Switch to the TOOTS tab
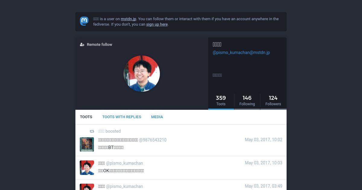Image resolution: width=362 pixels, height=190 pixels. (86, 117)
